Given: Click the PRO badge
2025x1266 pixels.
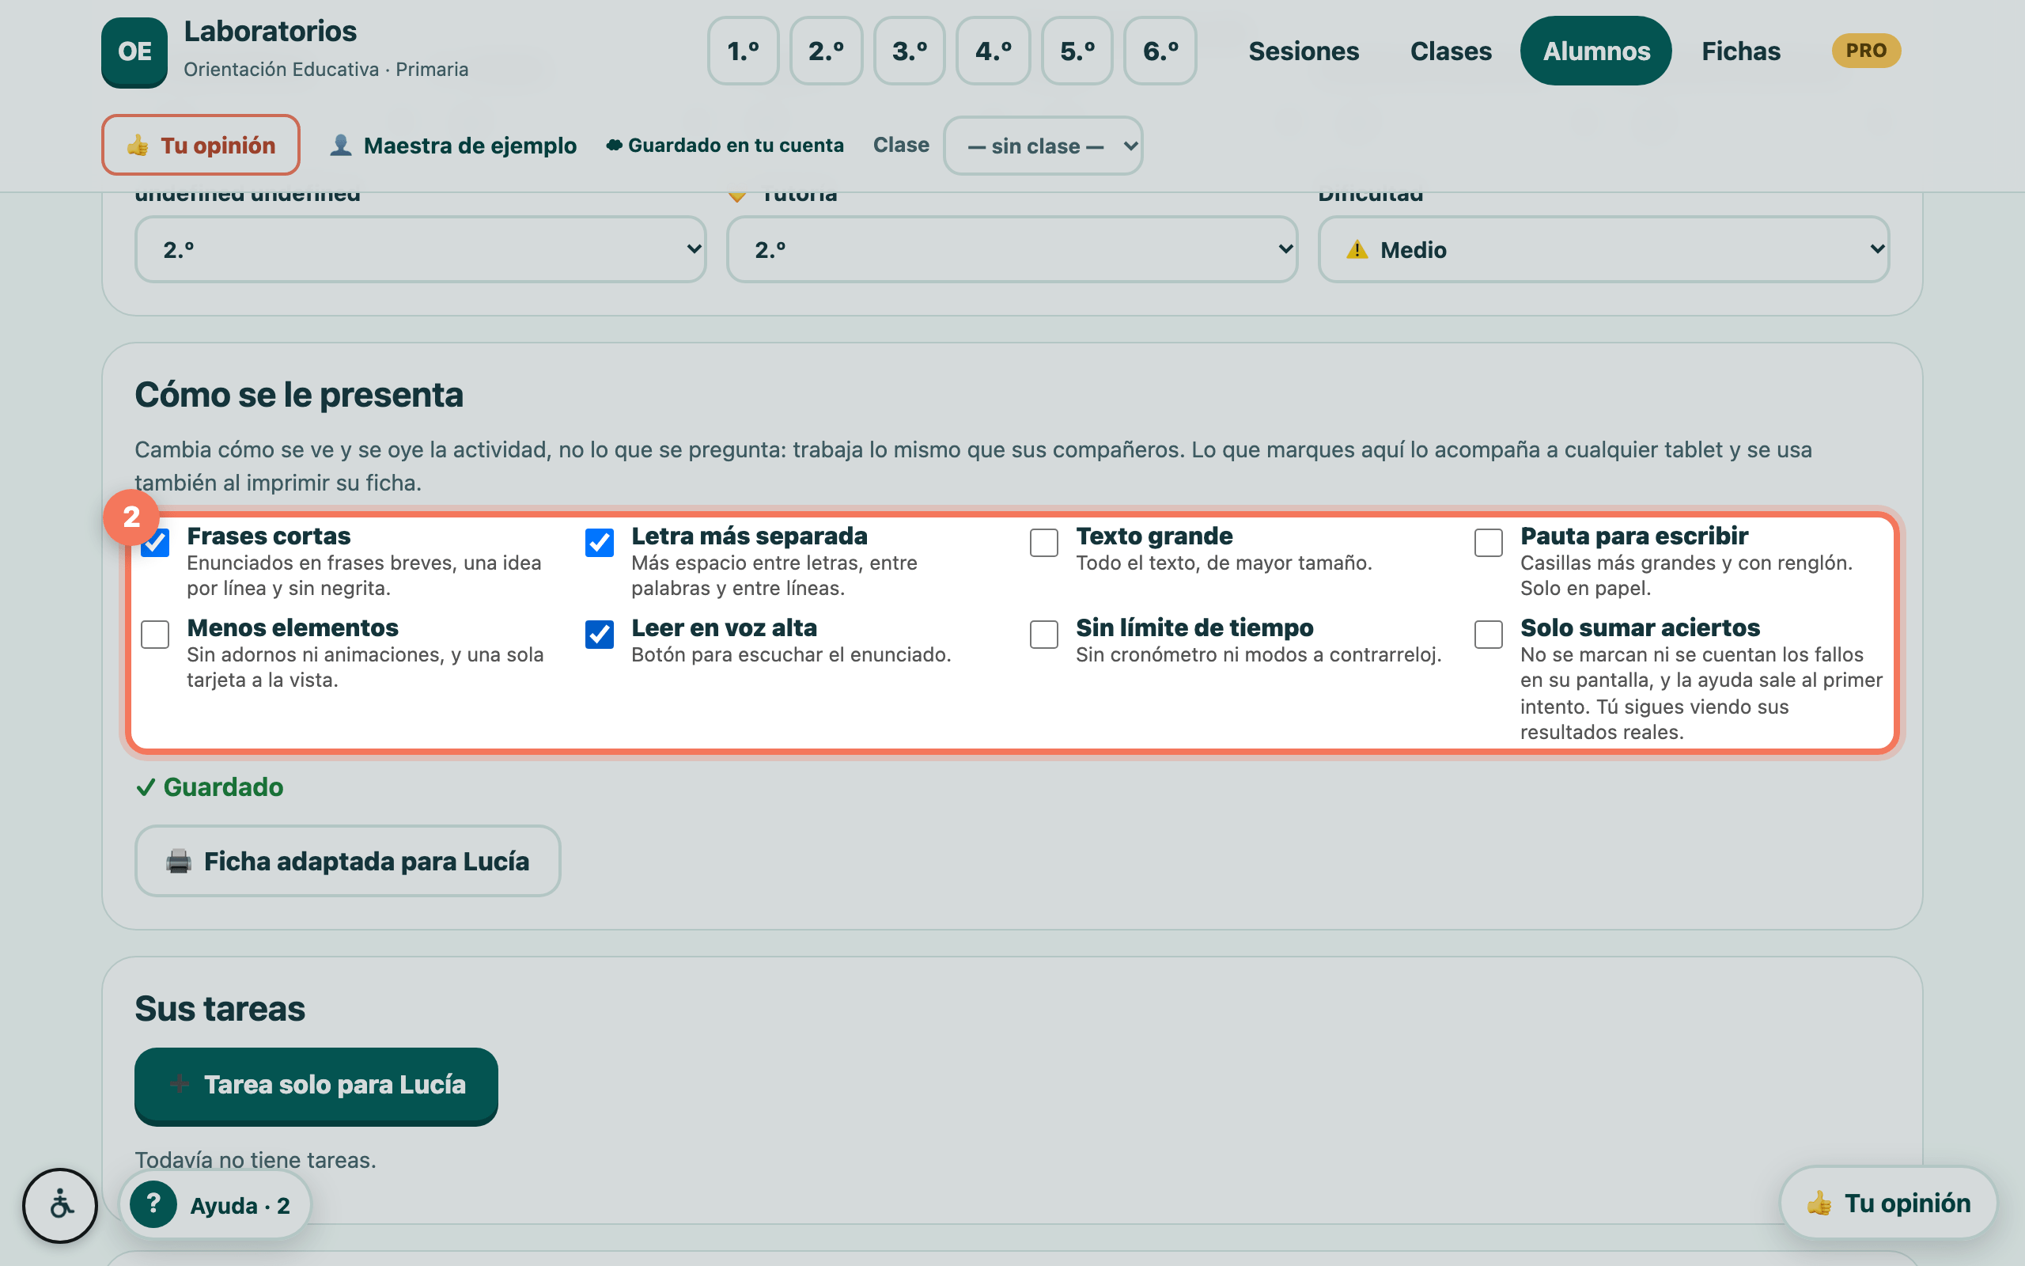Looking at the screenshot, I should pyautogui.click(x=1866, y=50).
